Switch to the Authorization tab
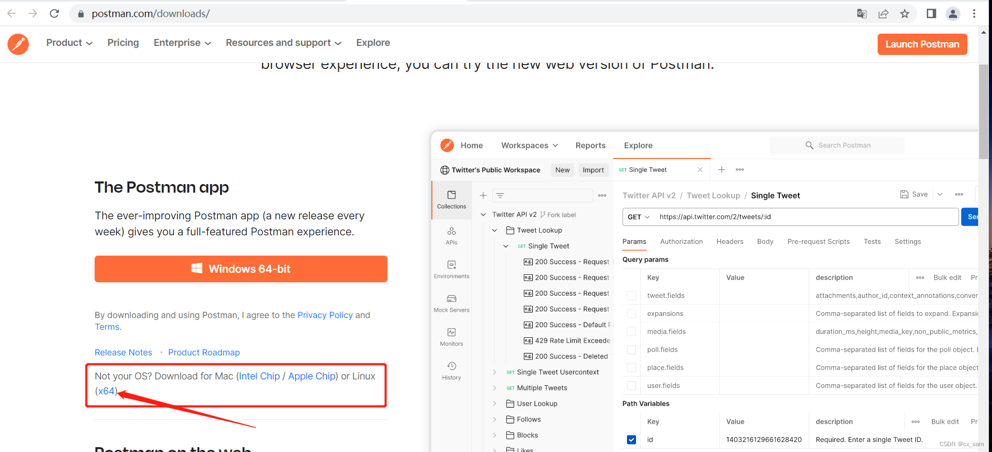The image size is (992, 452). (x=681, y=242)
